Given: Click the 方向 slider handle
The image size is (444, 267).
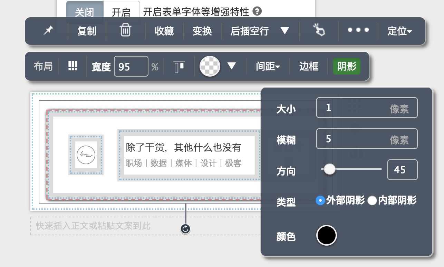Looking at the screenshot, I should tap(330, 169).
